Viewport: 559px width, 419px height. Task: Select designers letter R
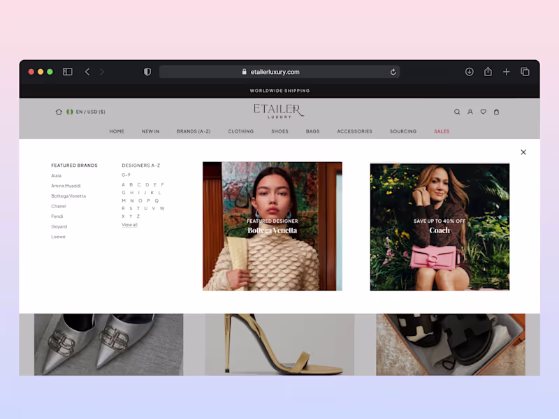pyautogui.click(x=124, y=208)
